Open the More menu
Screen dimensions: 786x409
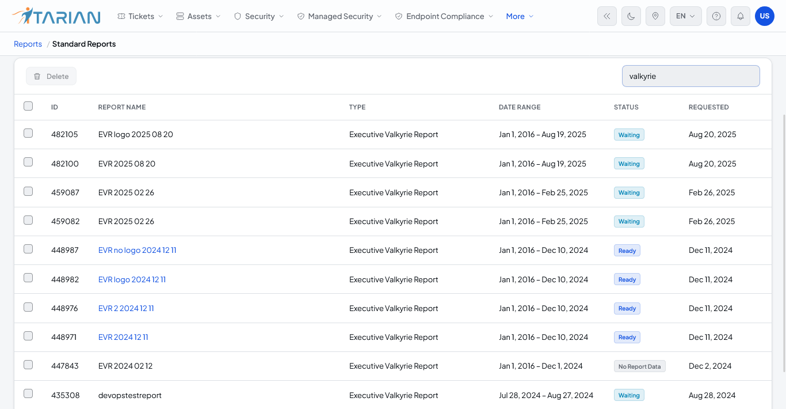[x=520, y=16]
